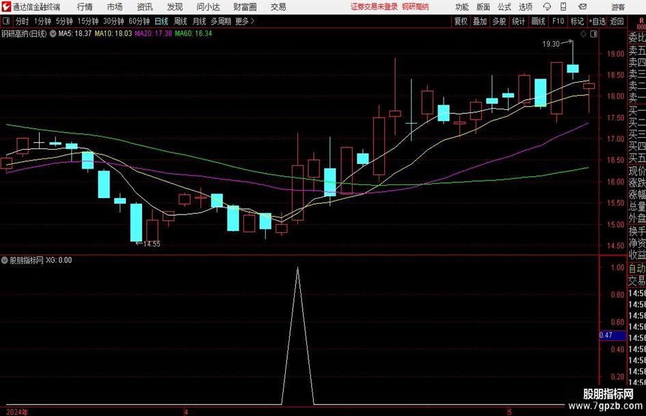Toggle the left panel icon beside 分时
The image size is (646, 416).
click(6, 21)
